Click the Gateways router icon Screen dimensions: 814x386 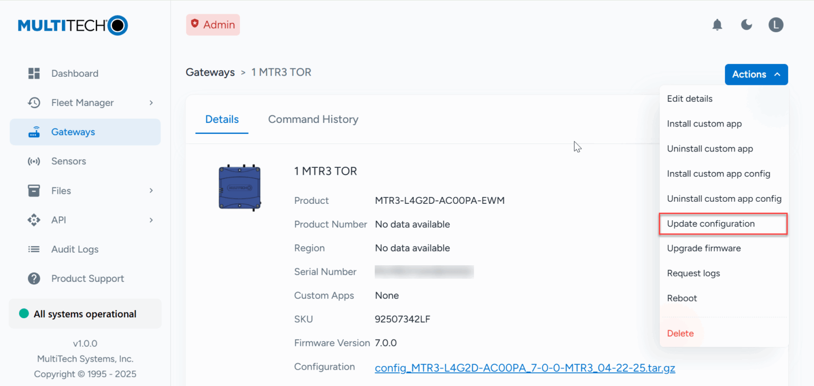tap(34, 132)
